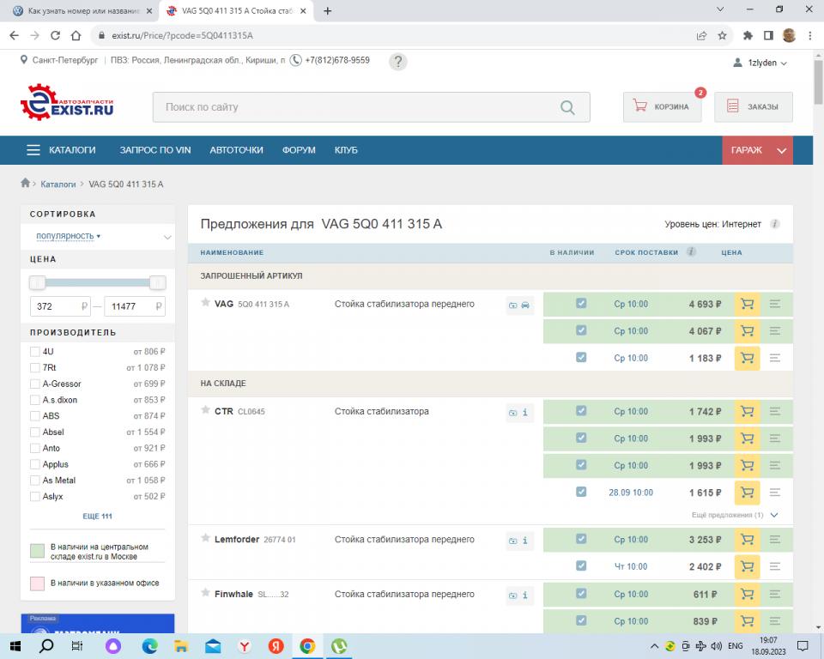Toggle the Aslyx manufacturer filter
The width and height of the screenshot is (824, 659).
point(35,497)
